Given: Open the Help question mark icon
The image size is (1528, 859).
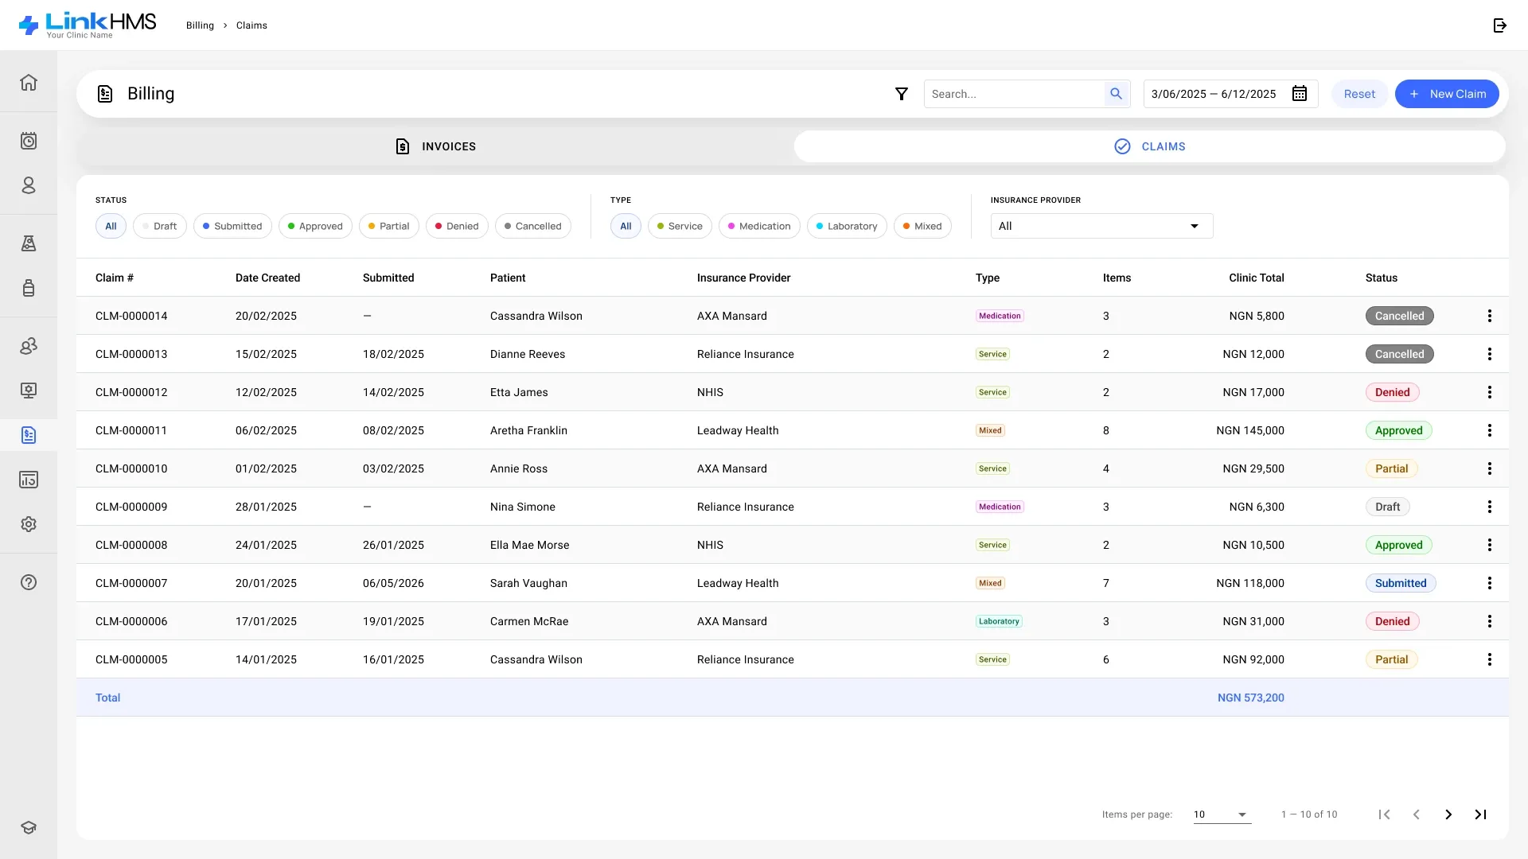Looking at the screenshot, I should (x=29, y=582).
